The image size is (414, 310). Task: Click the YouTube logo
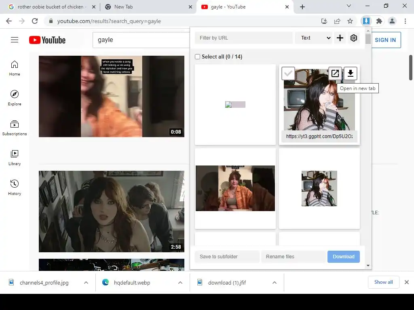pos(47,40)
